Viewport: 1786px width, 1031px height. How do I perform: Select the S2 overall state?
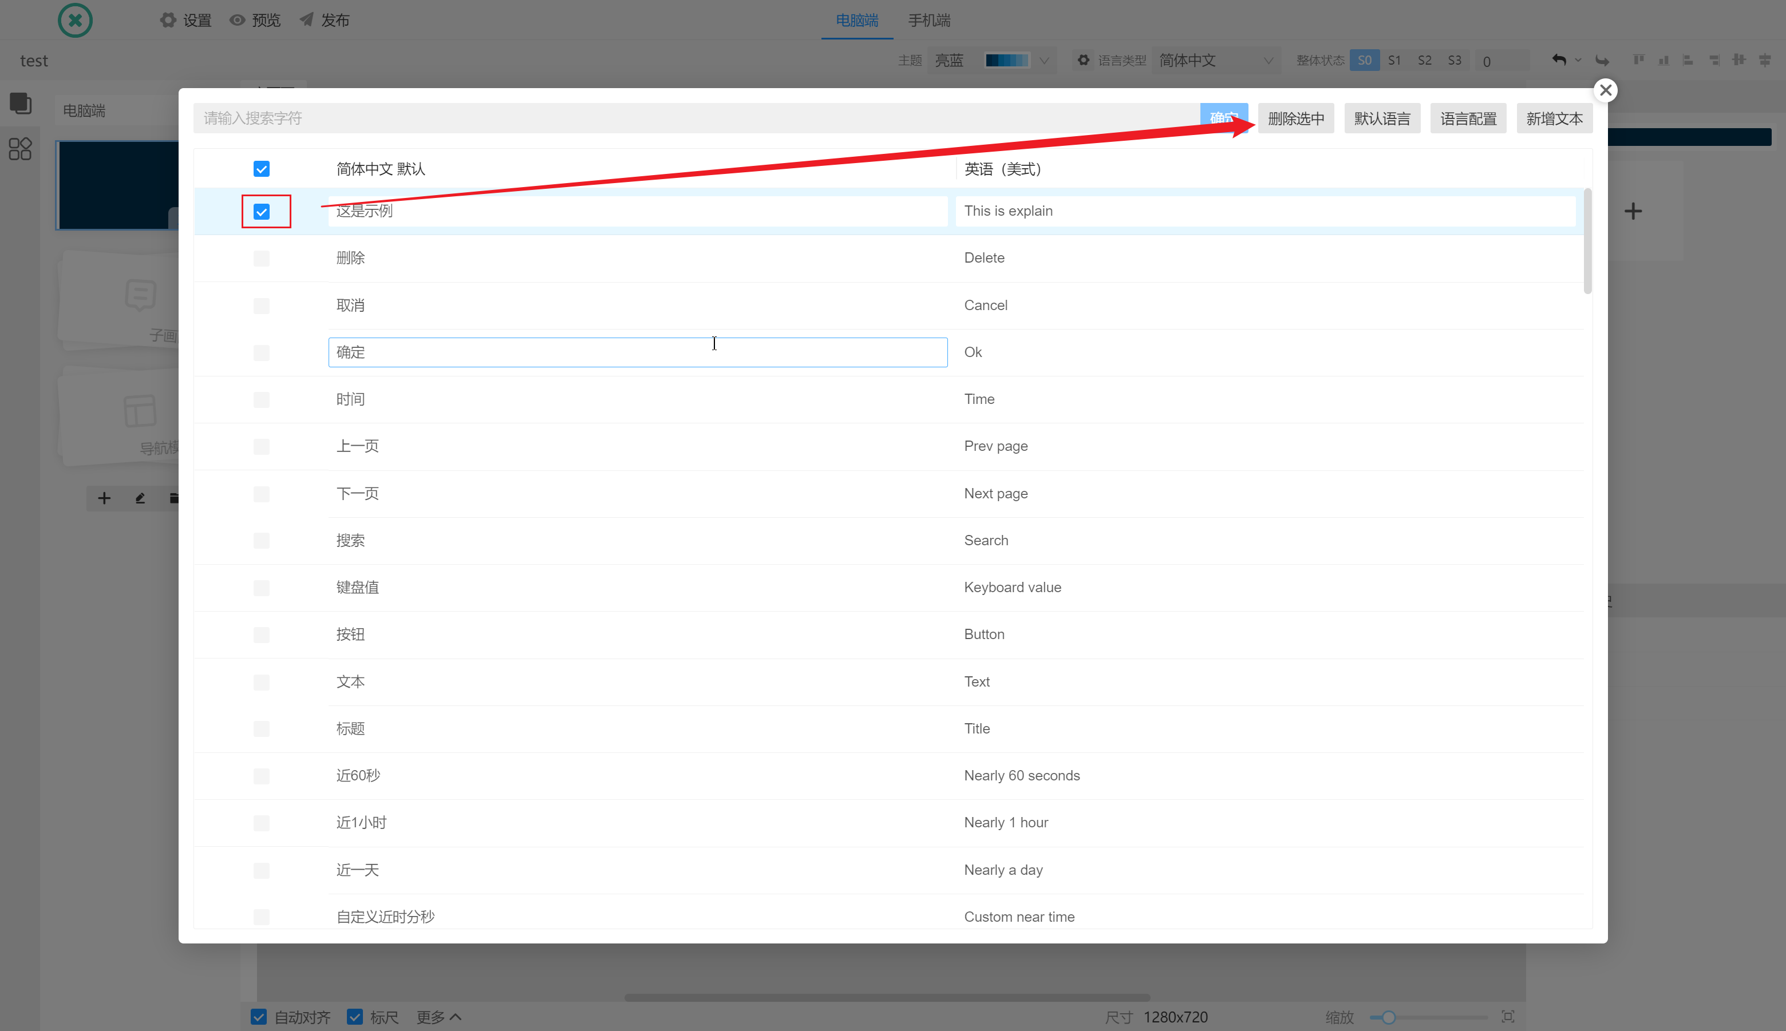[x=1424, y=60]
